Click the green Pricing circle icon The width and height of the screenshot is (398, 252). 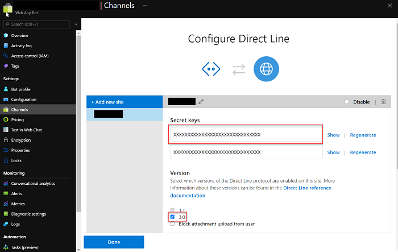(6, 119)
